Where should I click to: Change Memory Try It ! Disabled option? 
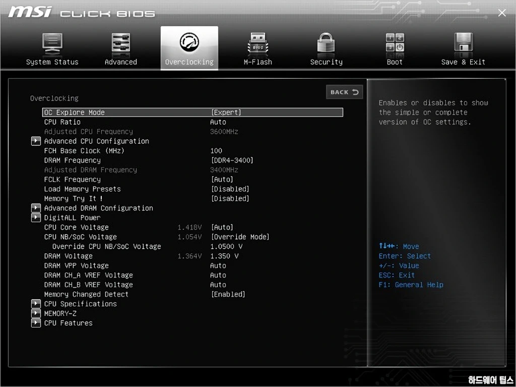point(230,198)
